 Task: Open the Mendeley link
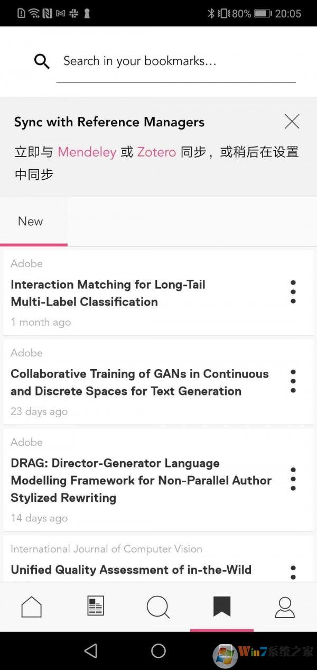(87, 152)
